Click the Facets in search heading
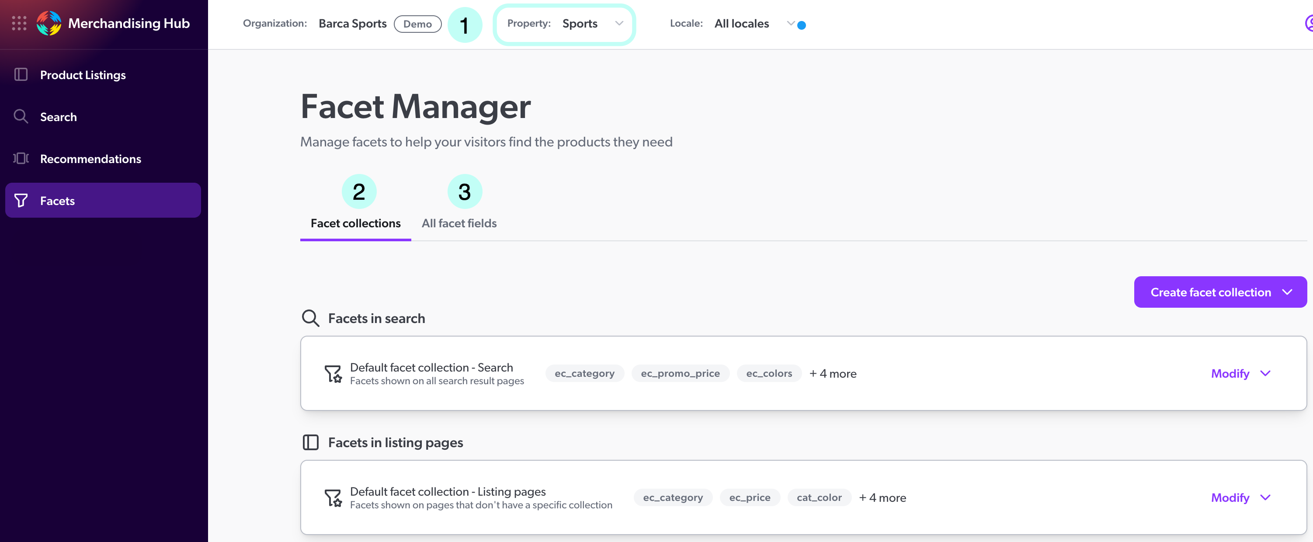Viewport: 1313px width, 542px height. pos(376,318)
